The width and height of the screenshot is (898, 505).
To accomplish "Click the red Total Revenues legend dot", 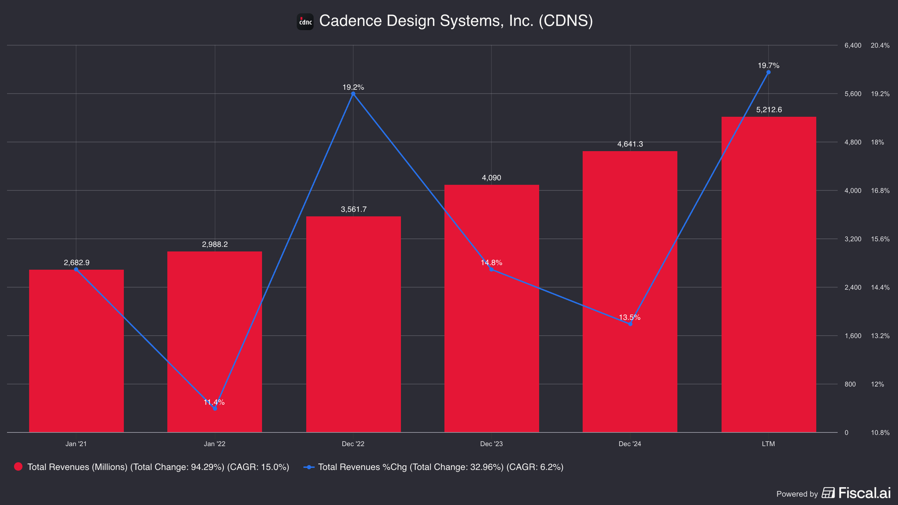I will [18, 467].
